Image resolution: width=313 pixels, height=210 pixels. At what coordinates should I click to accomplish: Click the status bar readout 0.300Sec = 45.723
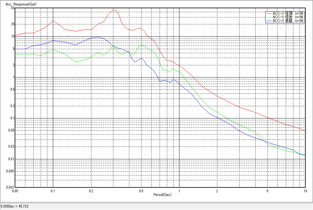point(14,207)
